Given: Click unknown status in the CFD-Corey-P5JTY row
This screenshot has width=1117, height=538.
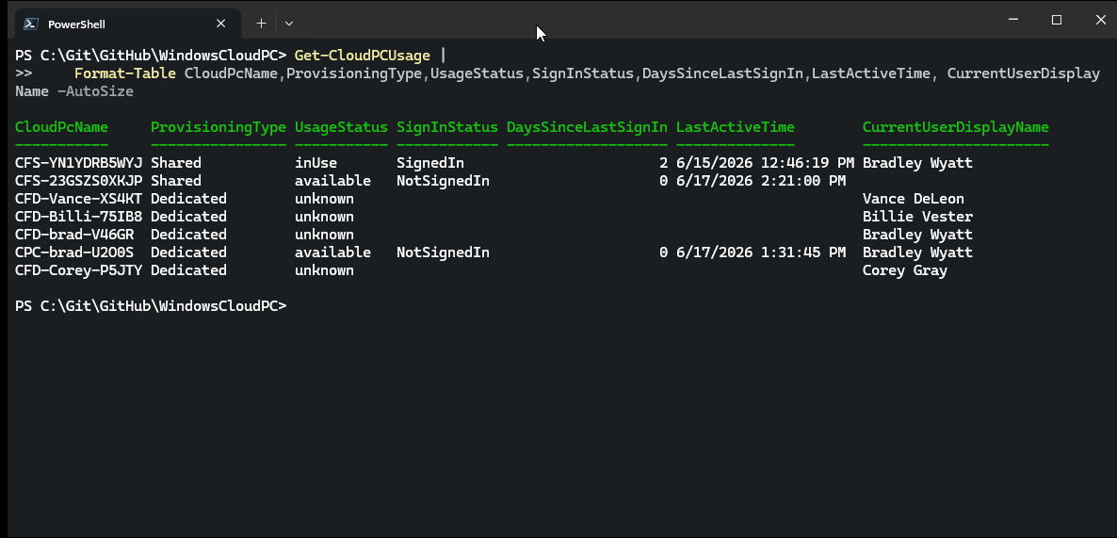Looking at the screenshot, I should click(324, 270).
